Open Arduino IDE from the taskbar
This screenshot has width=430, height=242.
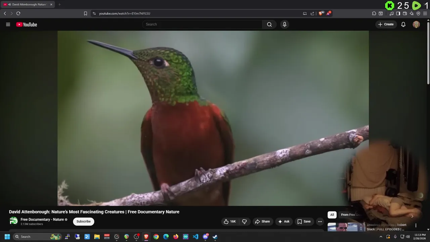coord(186,237)
